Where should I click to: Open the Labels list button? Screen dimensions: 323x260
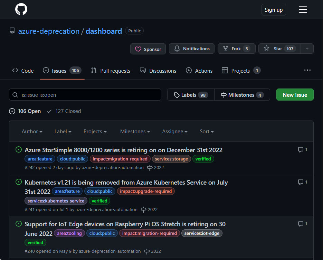[191, 95]
